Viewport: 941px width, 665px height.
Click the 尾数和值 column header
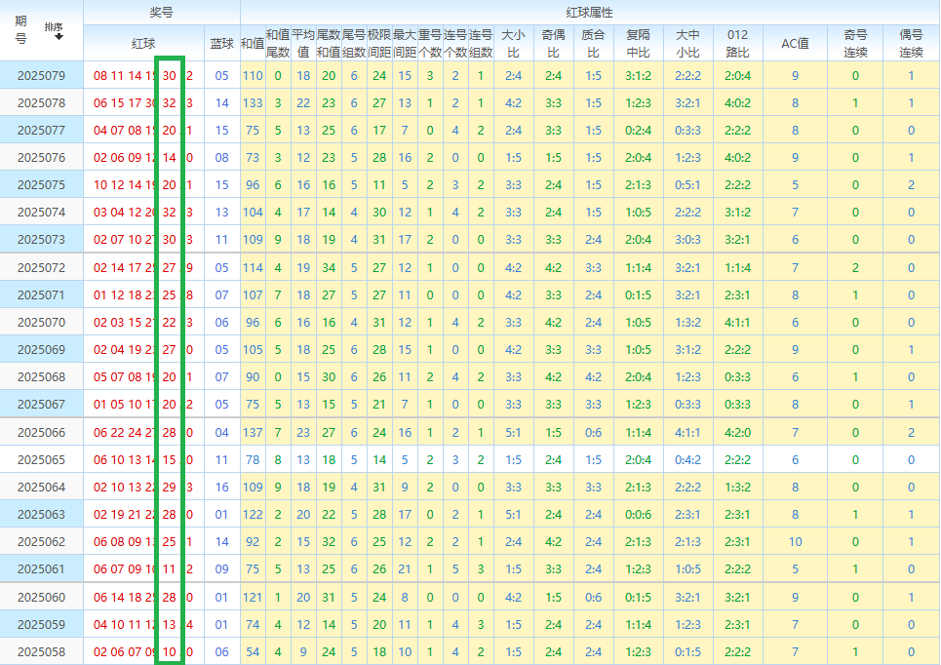(x=329, y=43)
